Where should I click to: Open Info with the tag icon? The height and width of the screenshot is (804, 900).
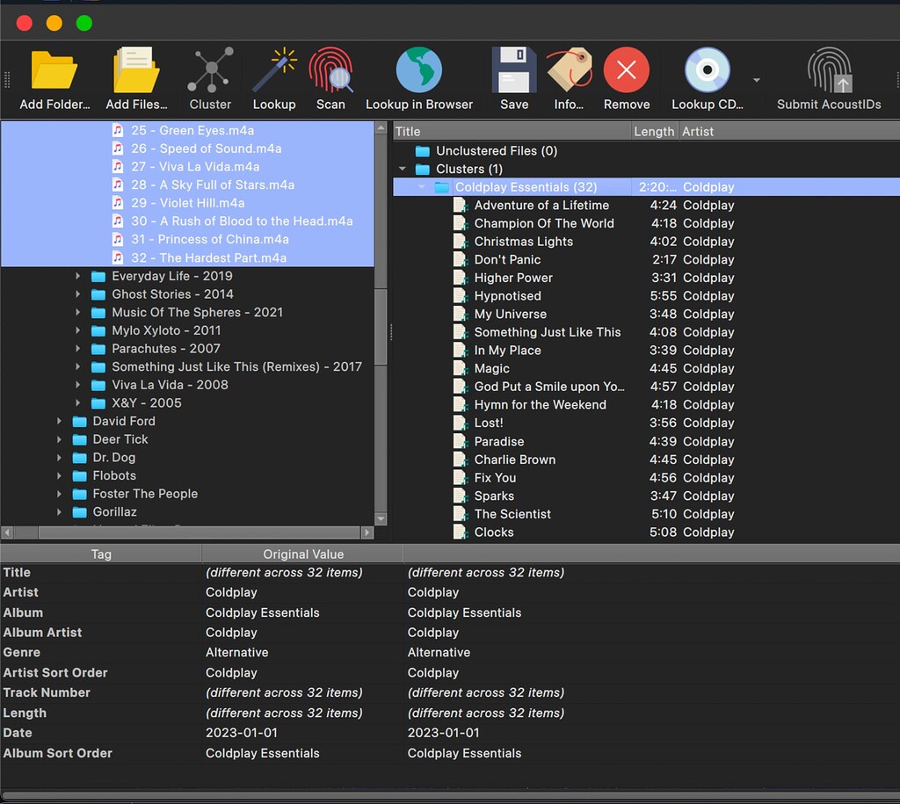coord(569,79)
